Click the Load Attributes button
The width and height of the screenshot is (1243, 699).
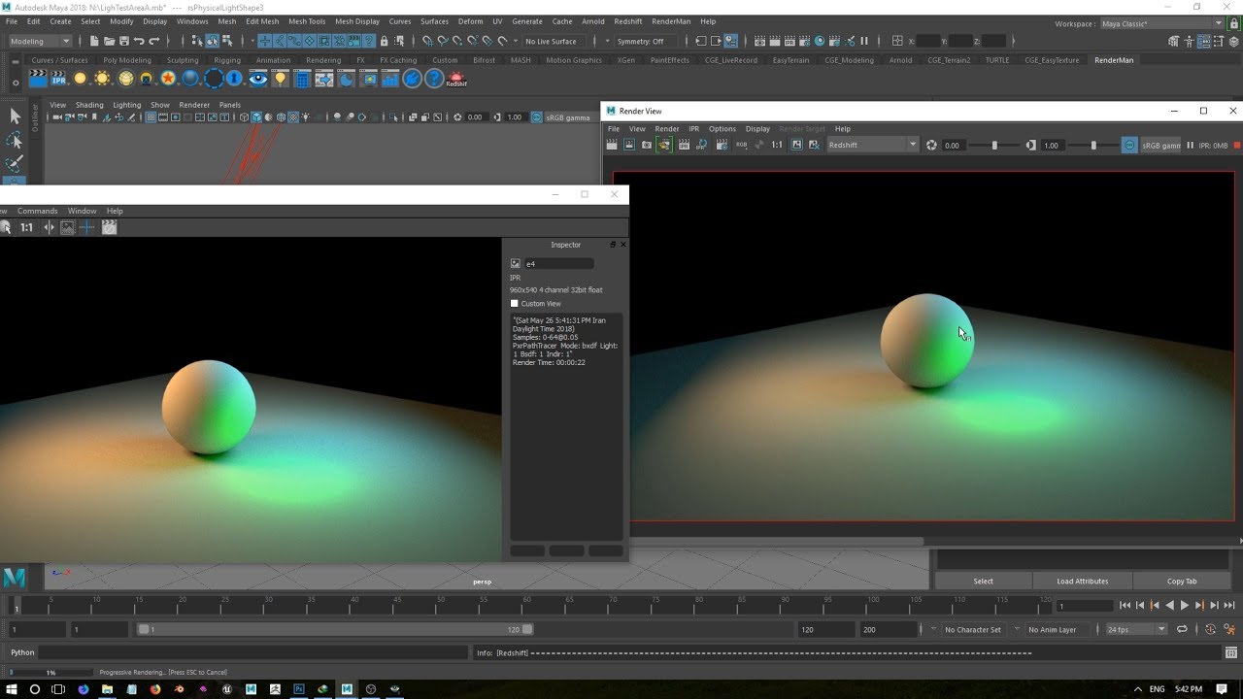1082,581
